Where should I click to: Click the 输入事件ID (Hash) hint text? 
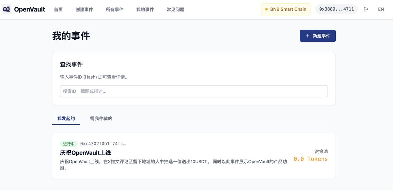coord(94,77)
